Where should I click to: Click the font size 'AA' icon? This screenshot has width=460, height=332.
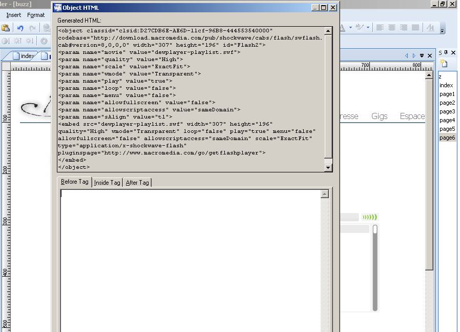pyautogui.click(x=430, y=28)
